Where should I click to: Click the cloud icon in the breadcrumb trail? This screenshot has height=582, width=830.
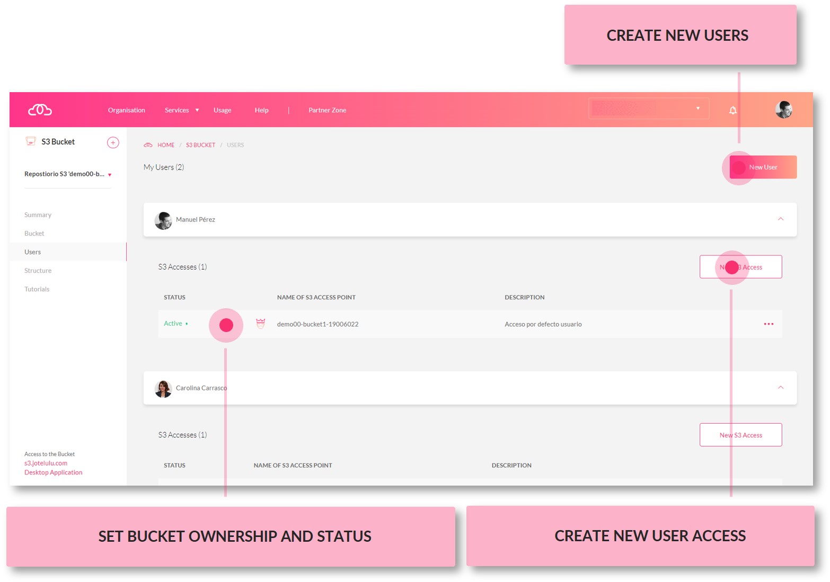148,144
